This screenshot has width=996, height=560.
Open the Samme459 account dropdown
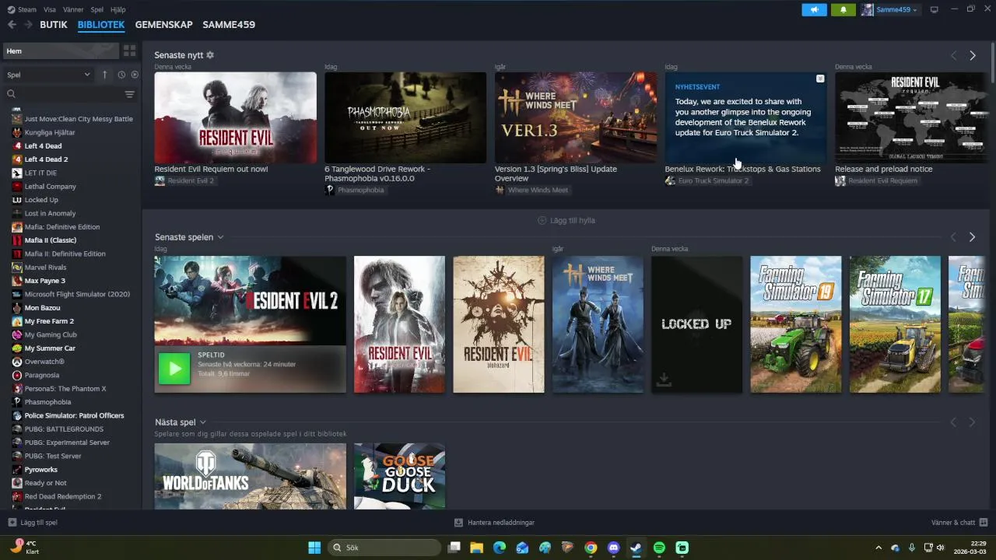[x=890, y=9]
